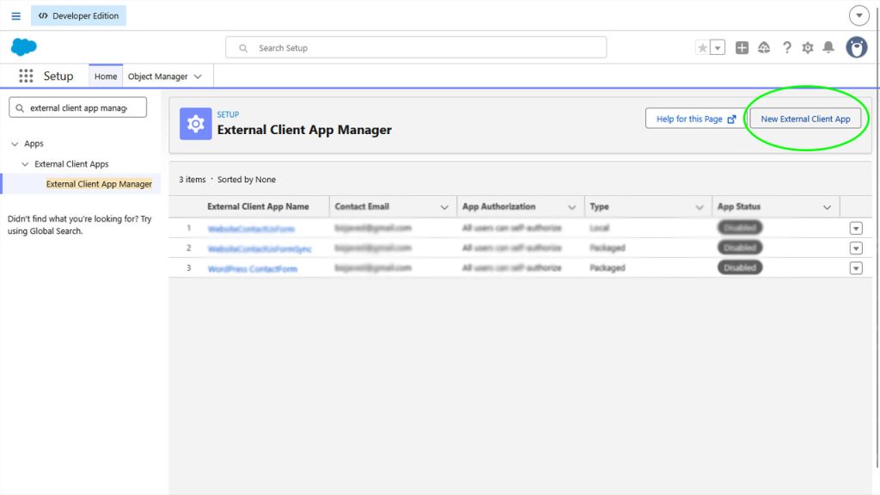Click the Disabled status badge in row 1
This screenshot has width=880, height=495.
(x=740, y=227)
